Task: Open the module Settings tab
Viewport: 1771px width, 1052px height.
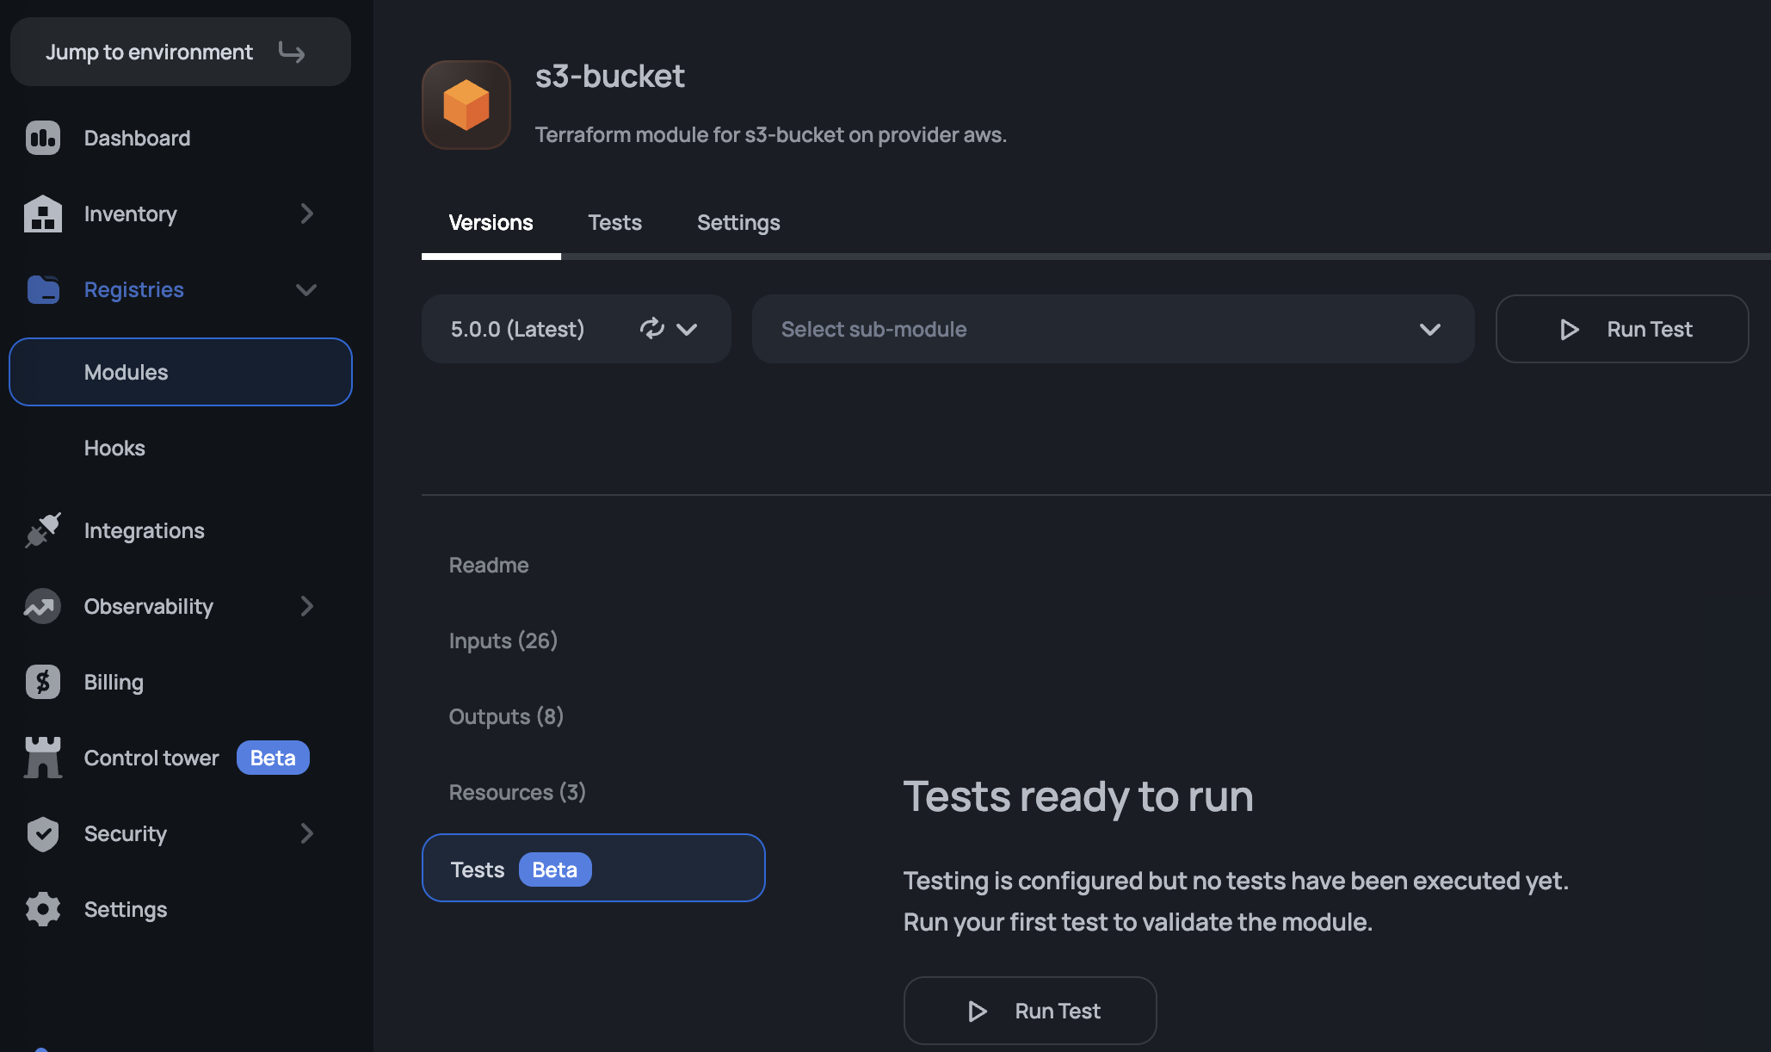Action: pyautogui.click(x=737, y=222)
